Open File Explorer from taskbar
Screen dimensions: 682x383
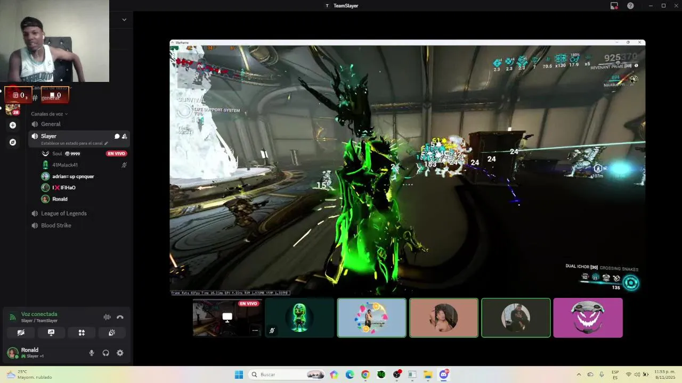pos(428,374)
